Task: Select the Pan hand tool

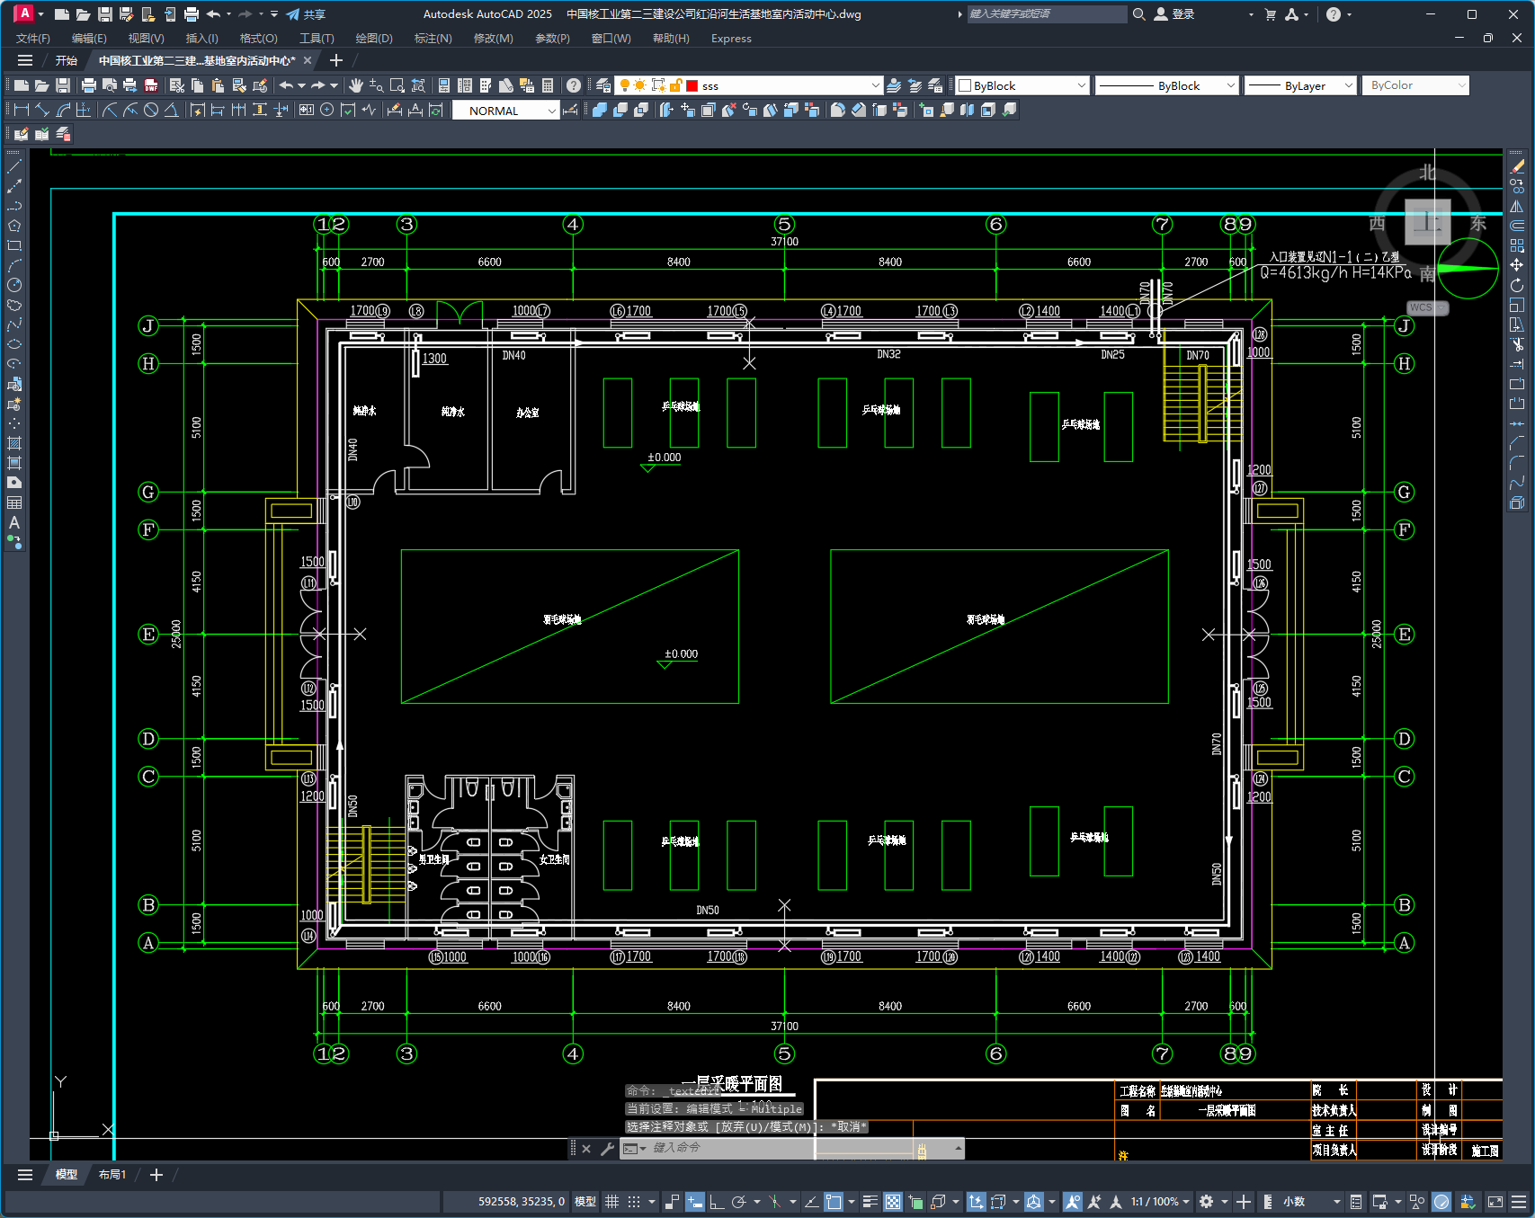Action: 356,85
